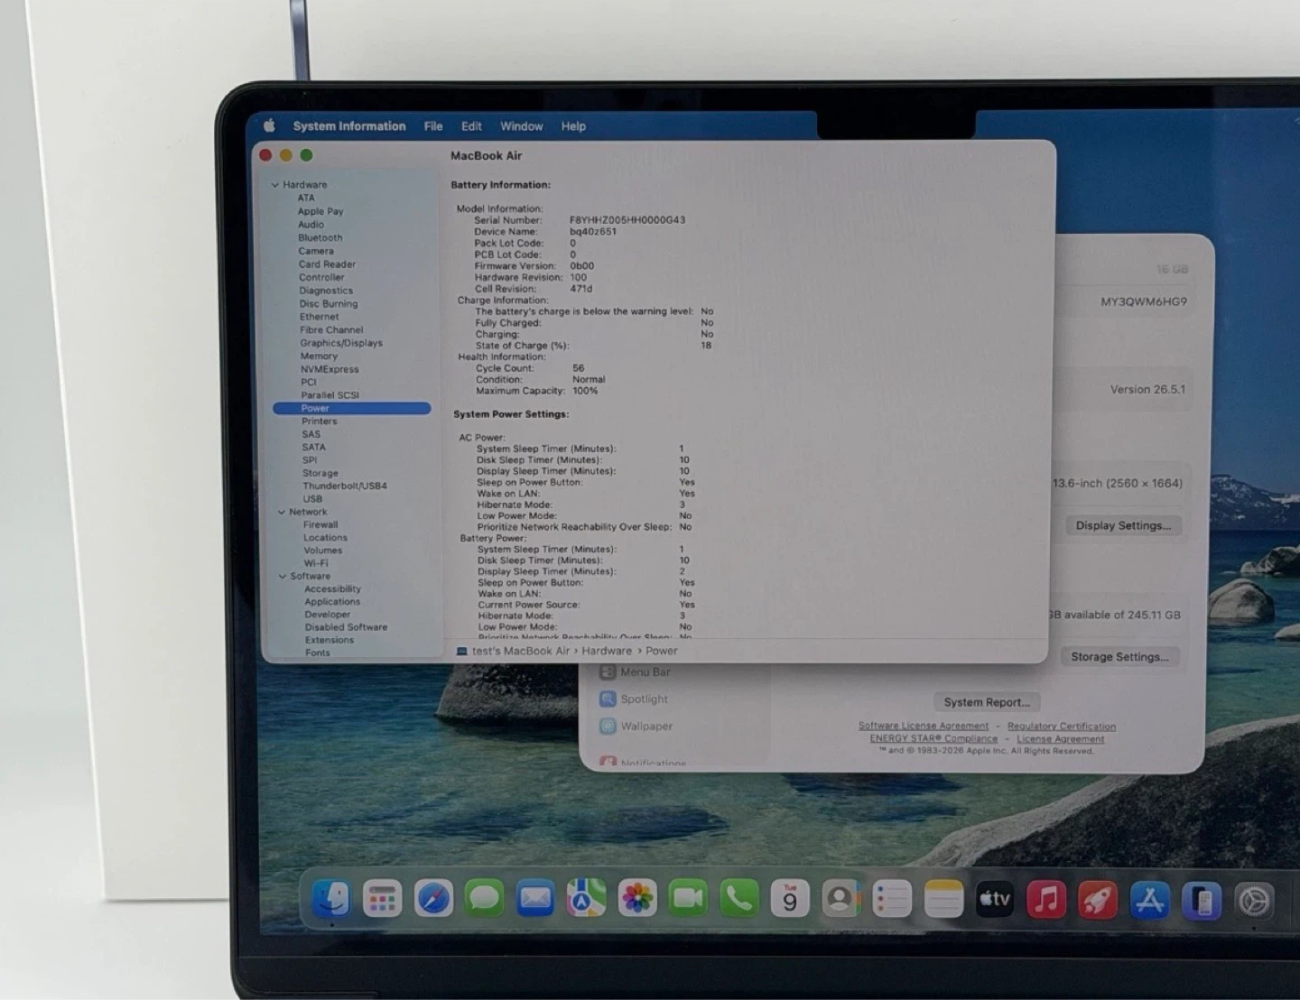This screenshot has height=1000, width=1300.
Task: Collapse the Hardware section chevron
Action: click(x=275, y=185)
